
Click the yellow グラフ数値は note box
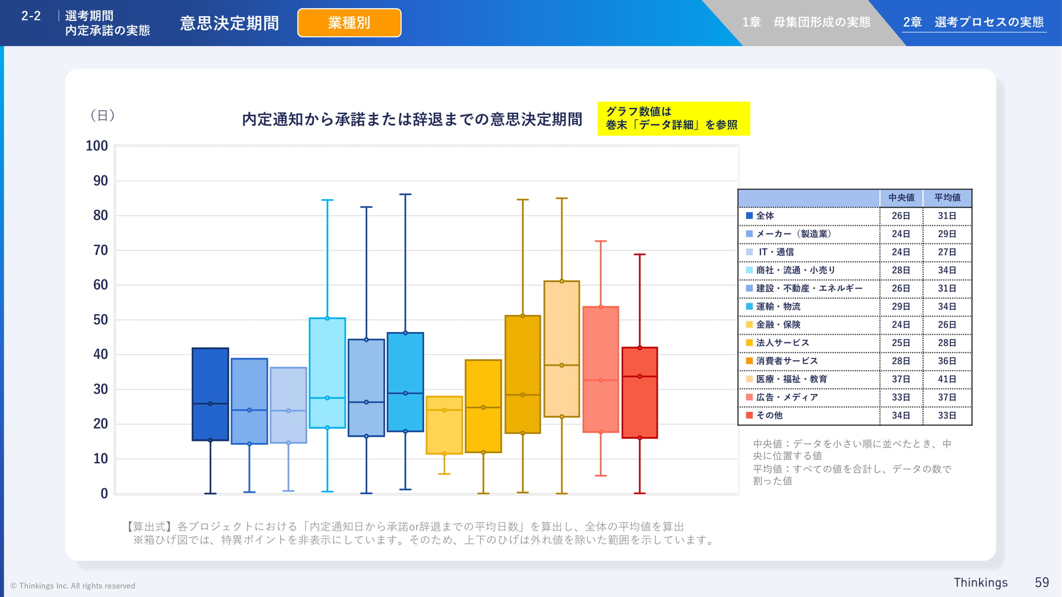coord(673,118)
